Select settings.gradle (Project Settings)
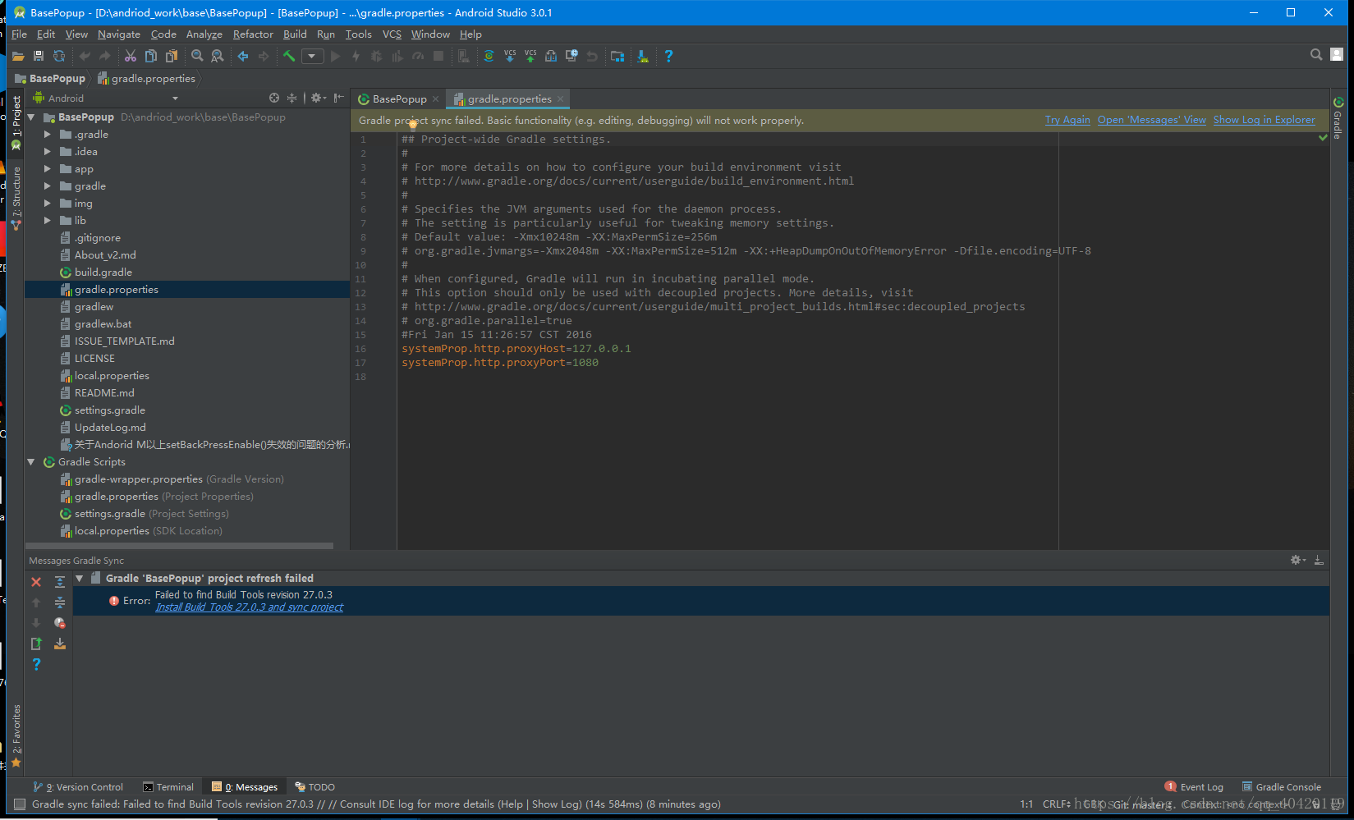Image resolution: width=1354 pixels, height=820 pixels. click(152, 514)
